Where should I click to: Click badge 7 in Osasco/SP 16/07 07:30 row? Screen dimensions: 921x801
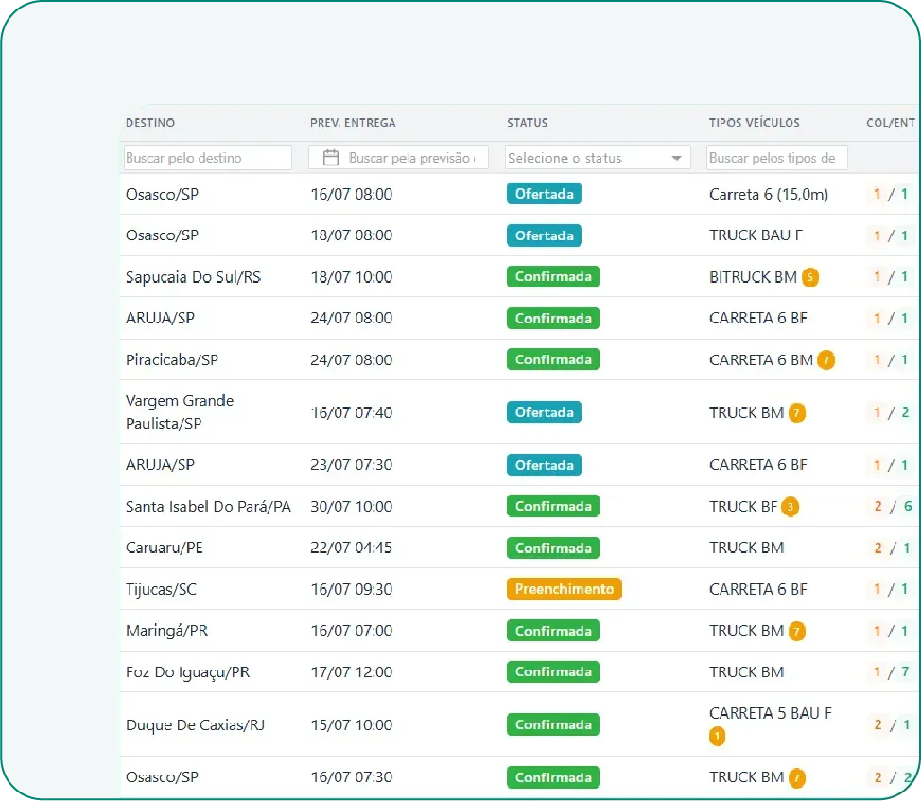797,778
